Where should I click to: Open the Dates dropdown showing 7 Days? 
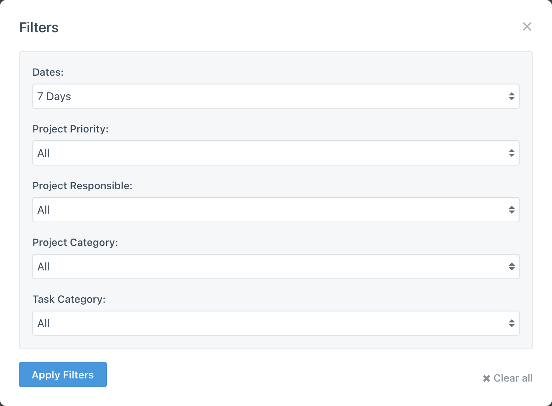point(276,96)
